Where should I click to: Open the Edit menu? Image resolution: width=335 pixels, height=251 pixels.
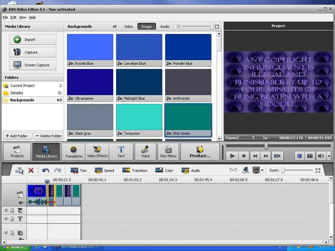coord(13,17)
